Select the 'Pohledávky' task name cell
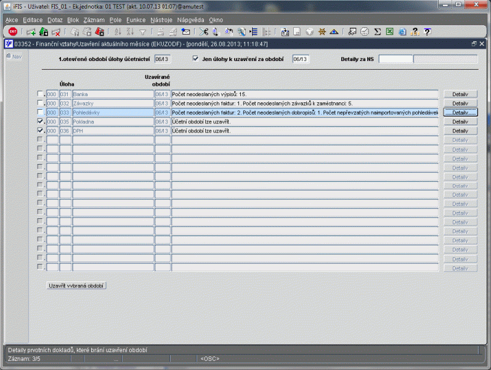The image size is (491, 370). click(113, 112)
